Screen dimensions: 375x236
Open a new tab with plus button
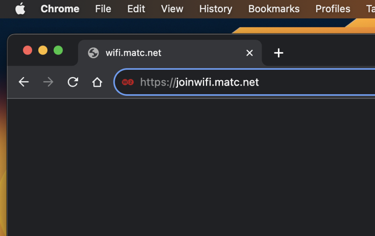tap(278, 53)
